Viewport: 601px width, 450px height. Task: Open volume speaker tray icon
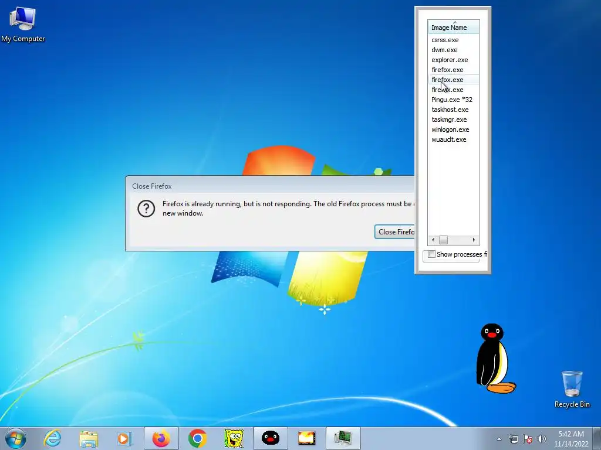click(541, 439)
